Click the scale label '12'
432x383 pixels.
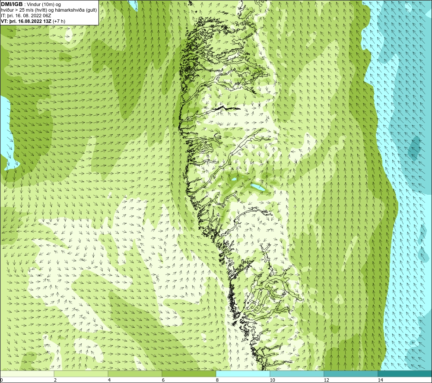(x=326, y=380)
